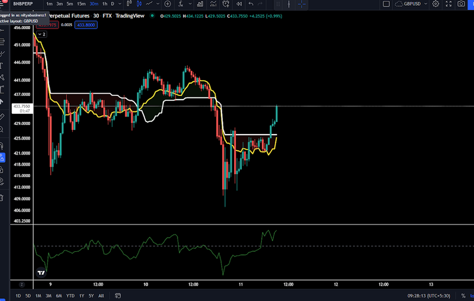Toggle the lock all drawings tool
Screen dimensions: 474x301
point(2,169)
